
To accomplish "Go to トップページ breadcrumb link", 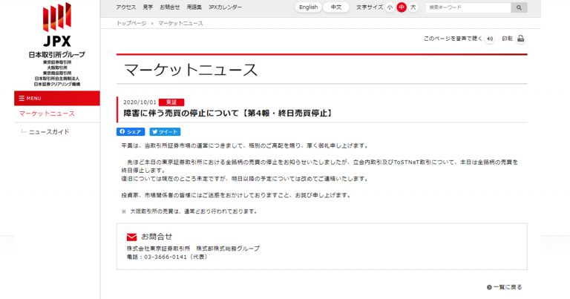I will [x=131, y=24].
